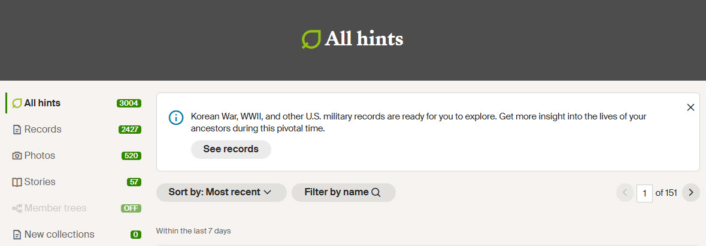Click the page number input field

[x=645, y=193]
